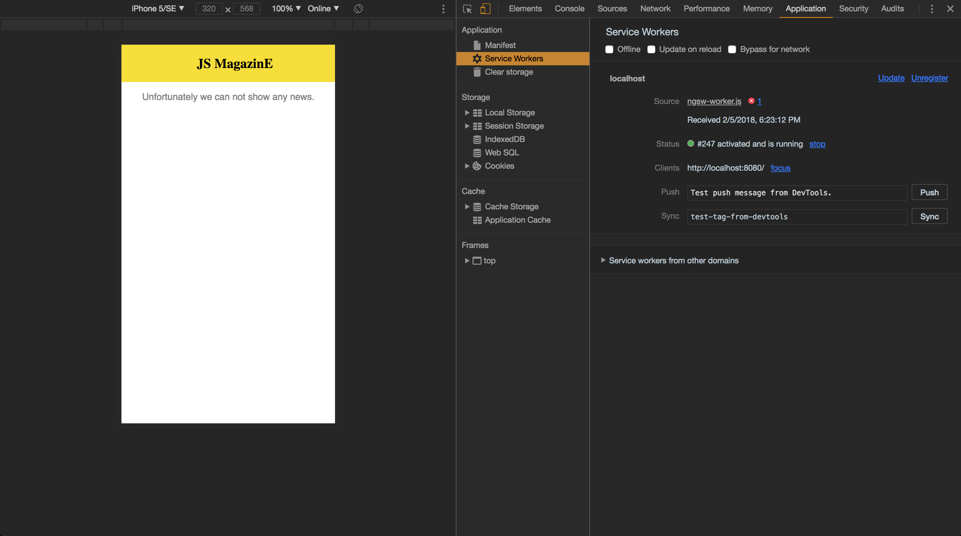Click the rotate viewport orientation icon

[358, 8]
